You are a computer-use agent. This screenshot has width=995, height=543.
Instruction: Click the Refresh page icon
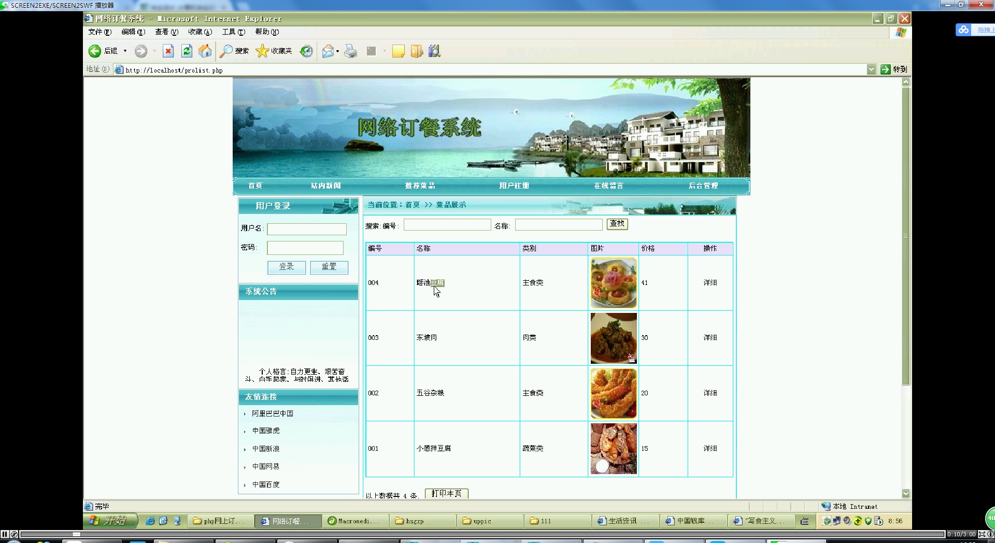pyautogui.click(x=187, y=51)
